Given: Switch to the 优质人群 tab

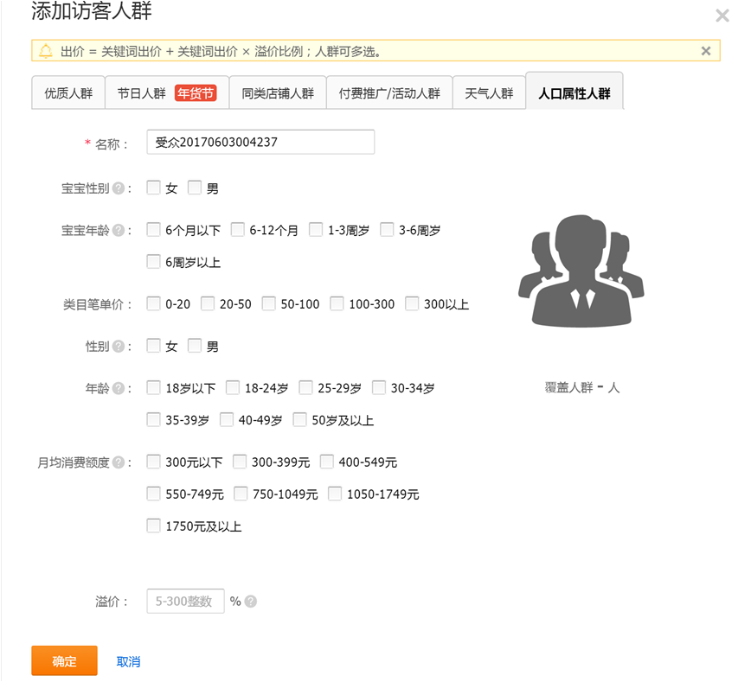Looking at the screenshot, I should point(68,93).
